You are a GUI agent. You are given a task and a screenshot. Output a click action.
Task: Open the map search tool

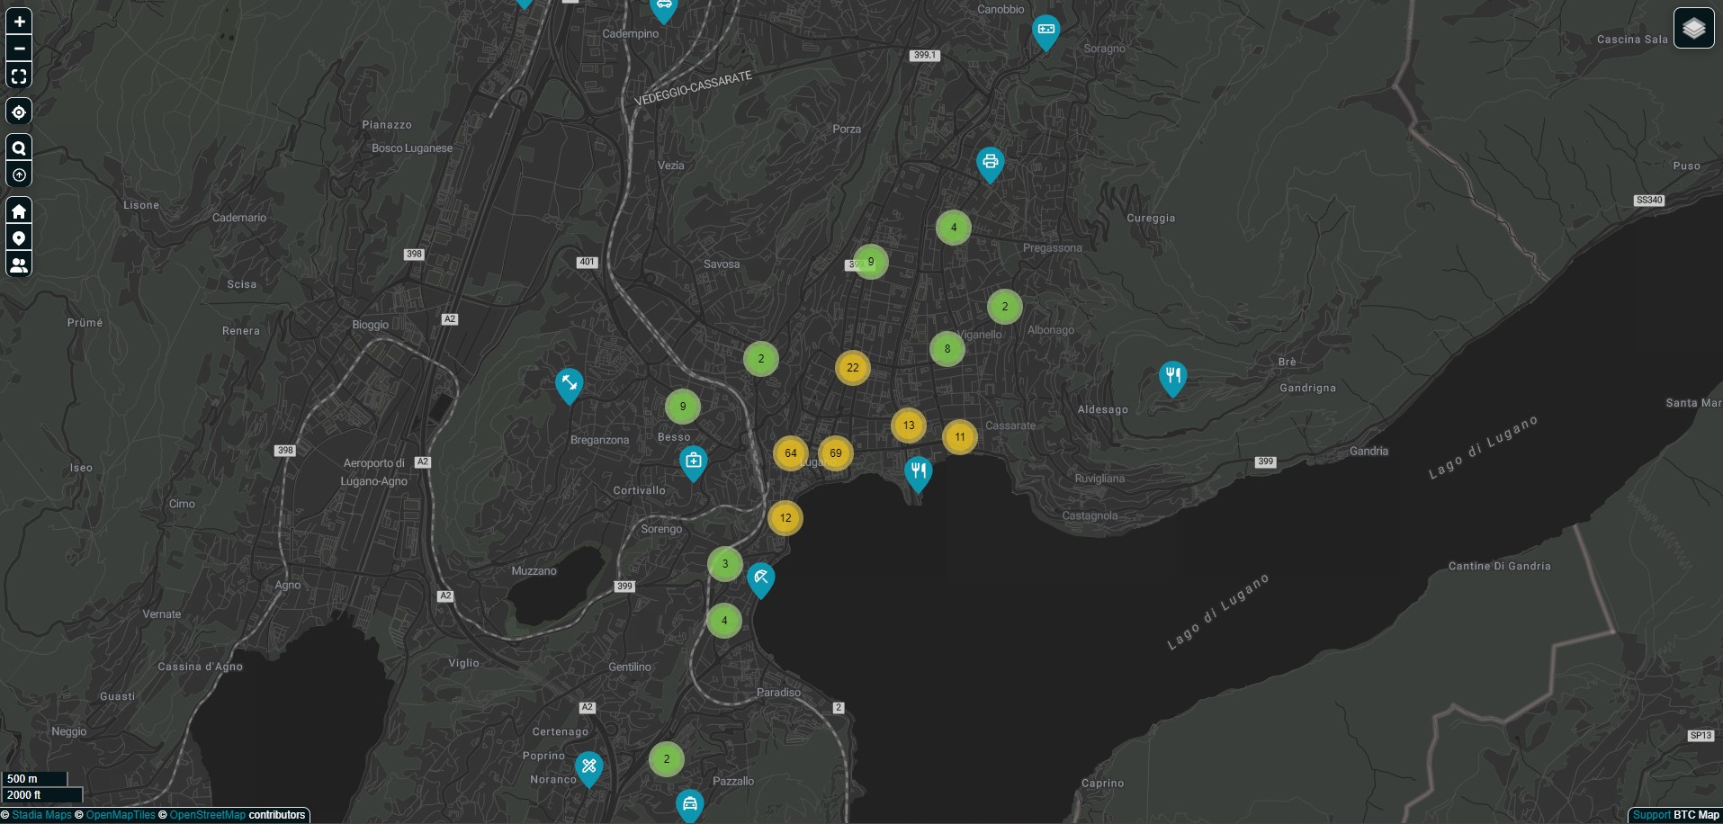tap(19, 146)
